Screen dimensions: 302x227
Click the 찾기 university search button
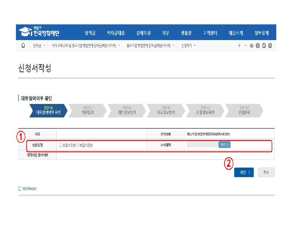point(224,145)
